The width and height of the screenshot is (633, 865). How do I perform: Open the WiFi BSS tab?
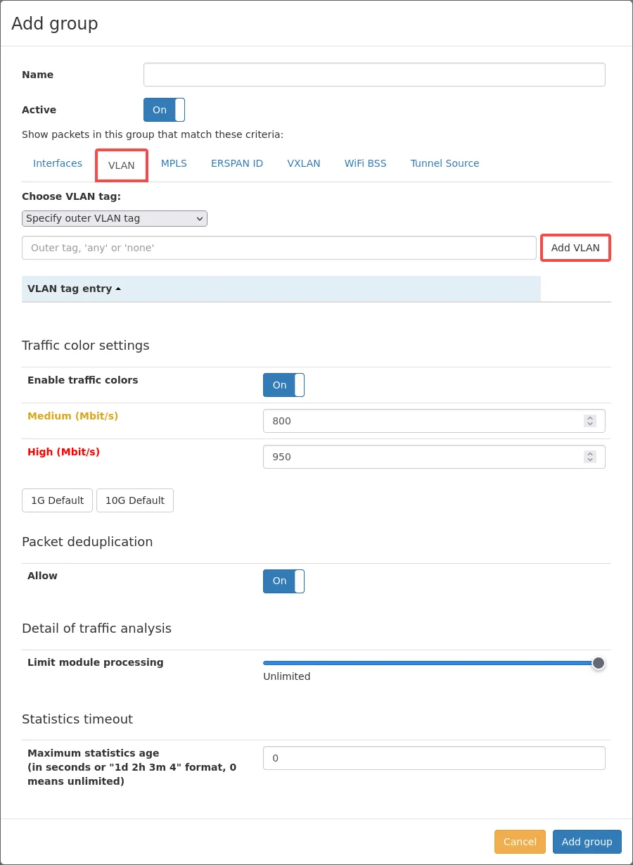(365, 163)
